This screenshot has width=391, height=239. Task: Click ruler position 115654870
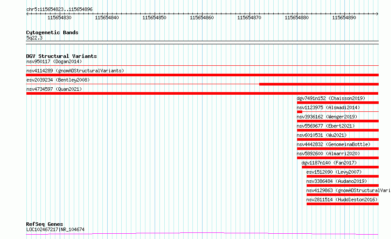(249, 18)
